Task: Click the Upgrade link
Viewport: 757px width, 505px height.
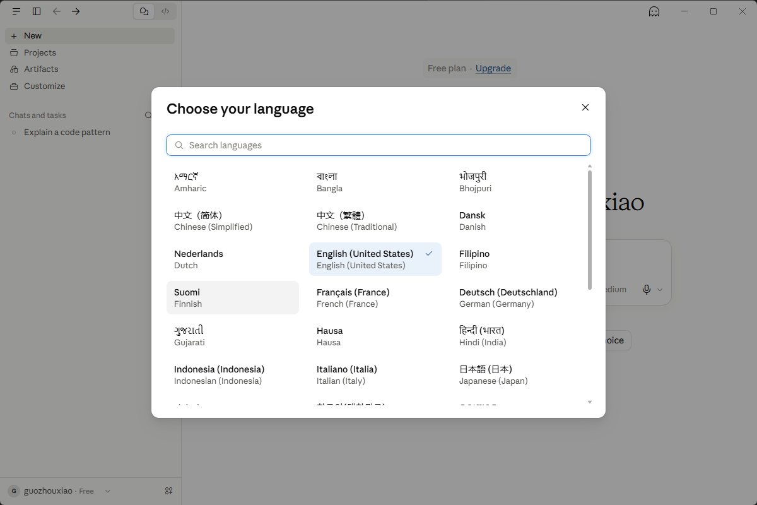Action: (493, 68)
